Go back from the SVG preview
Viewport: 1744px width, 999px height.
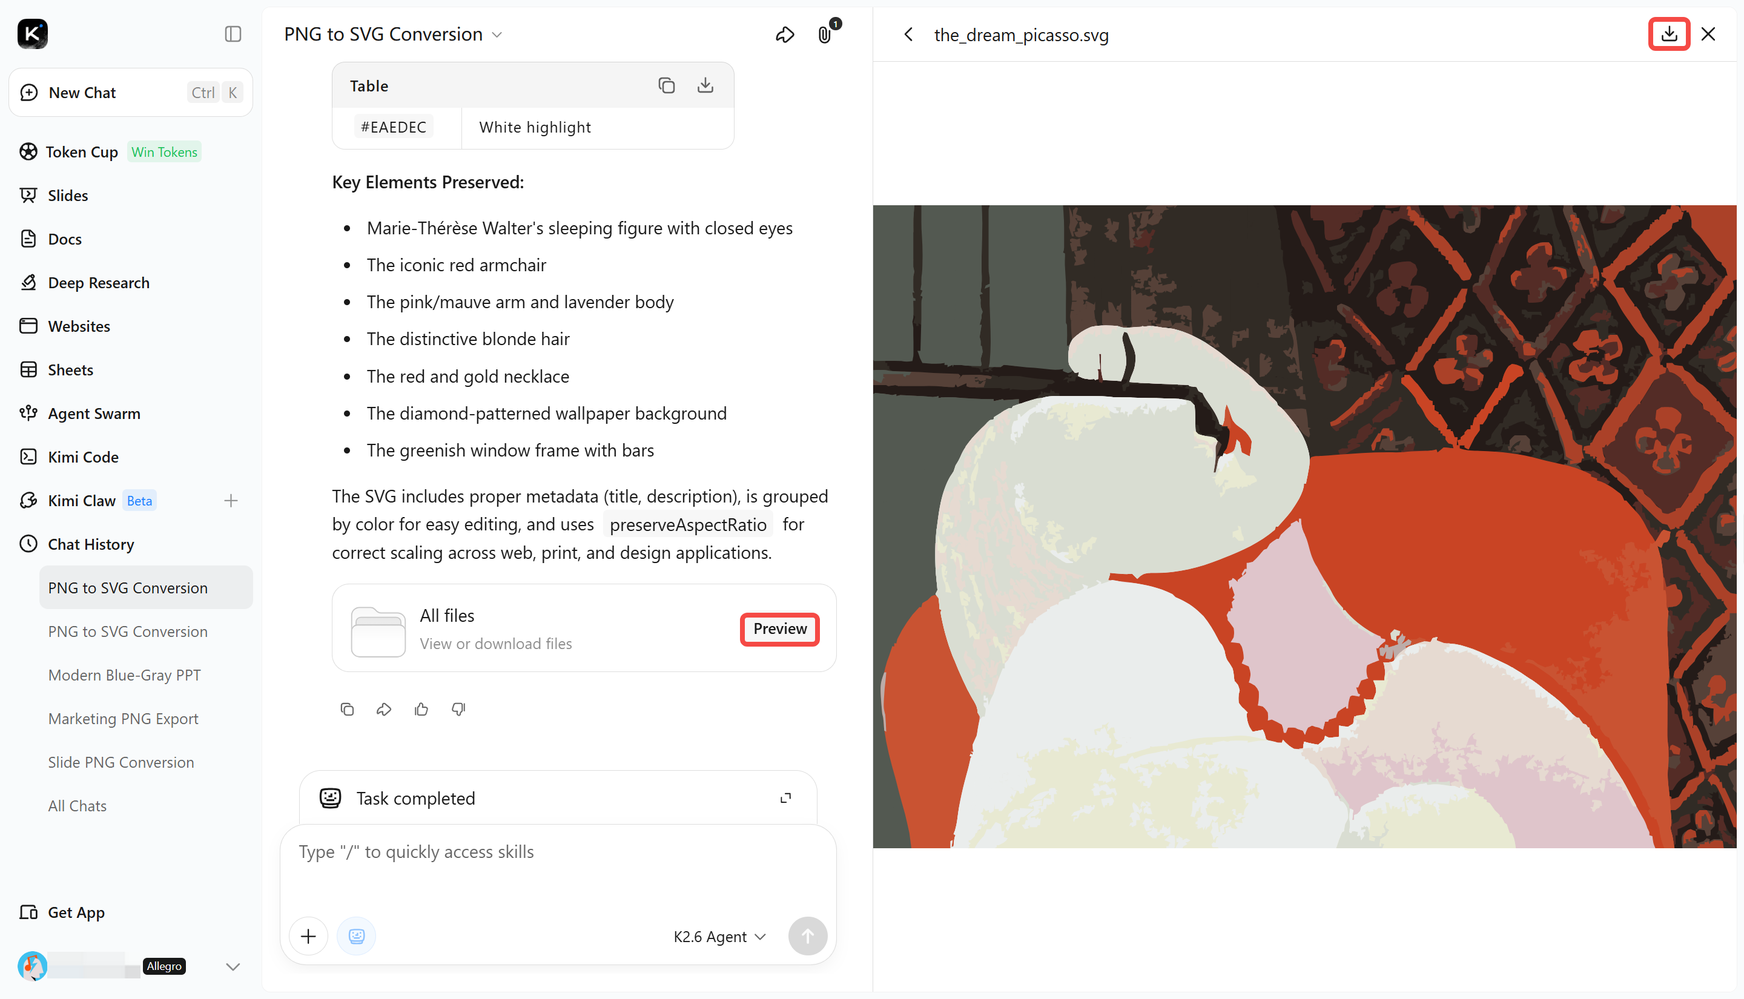tap(908, 35)
